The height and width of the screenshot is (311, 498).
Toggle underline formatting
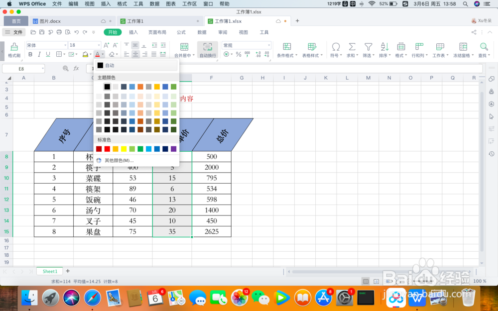[x=48, y=54]
